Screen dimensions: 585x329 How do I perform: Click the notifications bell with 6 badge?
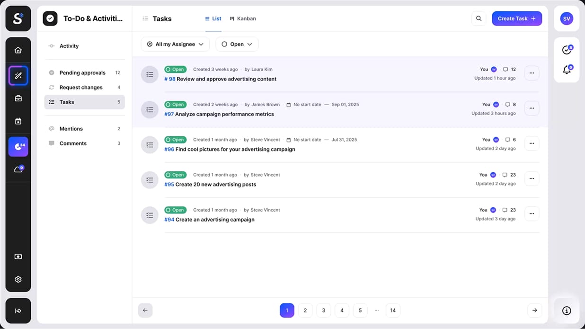567,69
